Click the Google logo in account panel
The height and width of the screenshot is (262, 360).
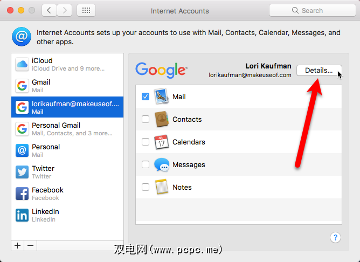(161, 70)
